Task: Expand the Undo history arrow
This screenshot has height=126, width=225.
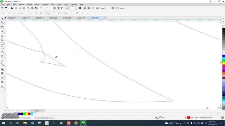Action: click(44, 8)
